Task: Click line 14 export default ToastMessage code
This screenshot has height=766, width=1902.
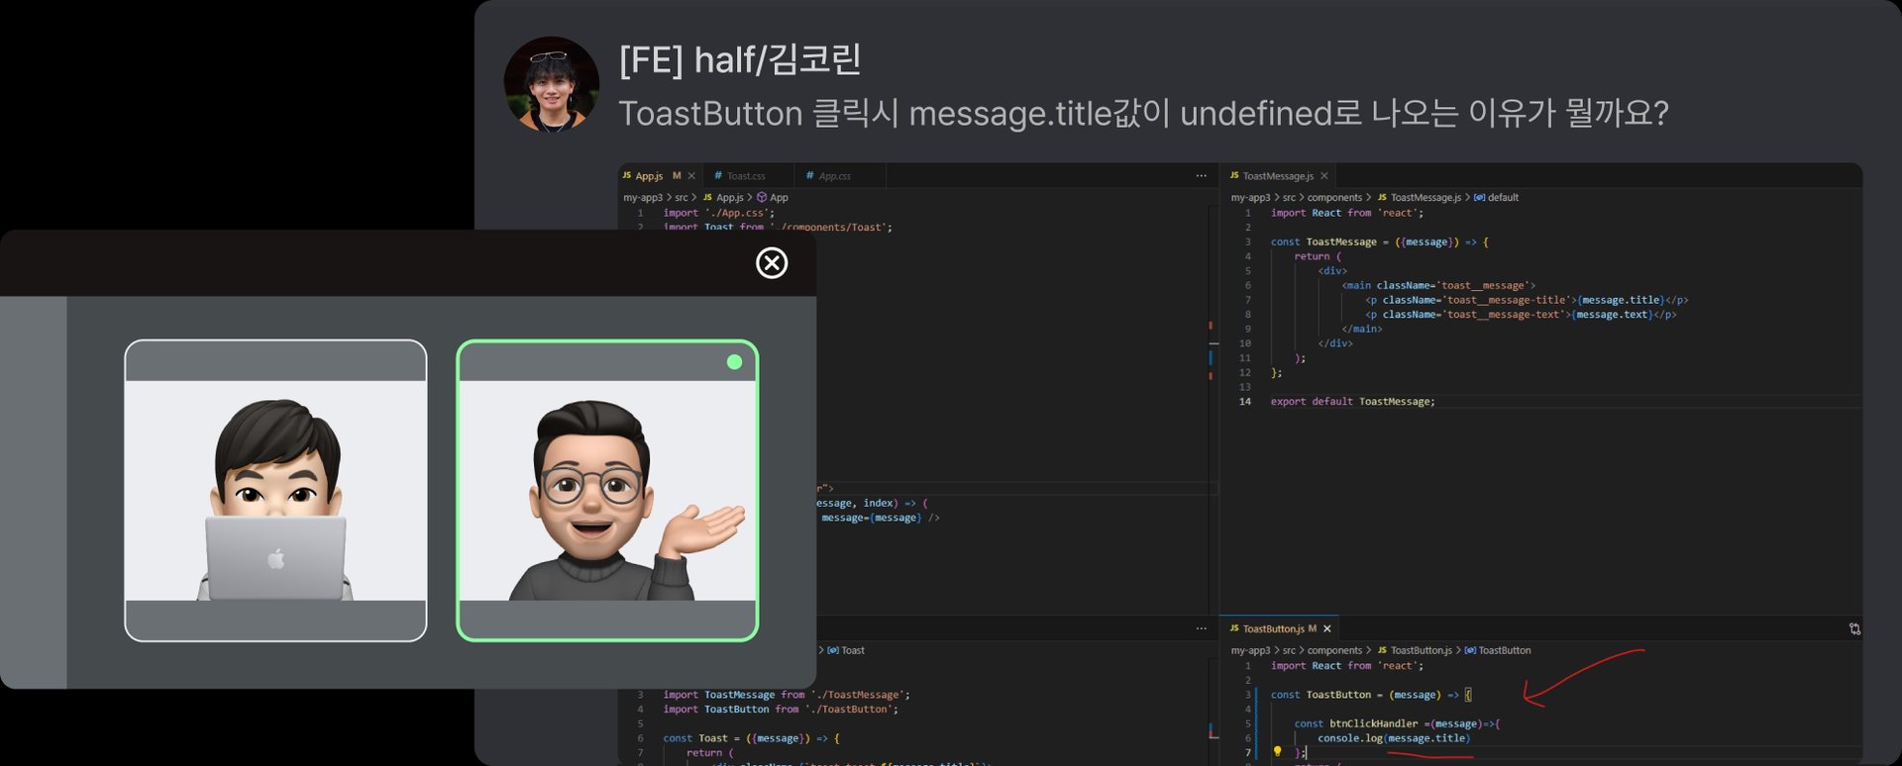Action: pos(1351,402)
